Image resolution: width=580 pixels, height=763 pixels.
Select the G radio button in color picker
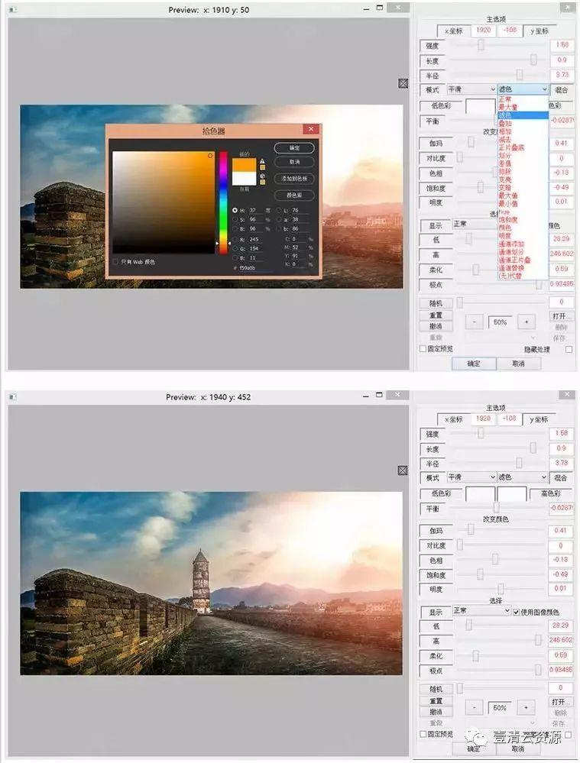pos(235,249)
